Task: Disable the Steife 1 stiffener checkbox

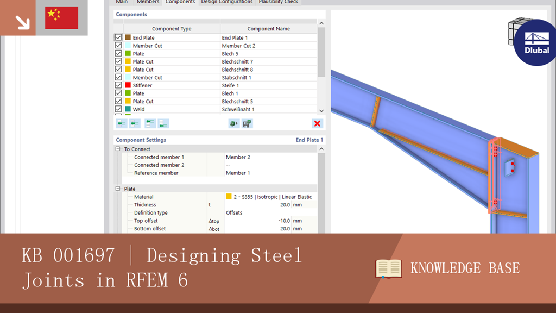Action: coord(118,85)
